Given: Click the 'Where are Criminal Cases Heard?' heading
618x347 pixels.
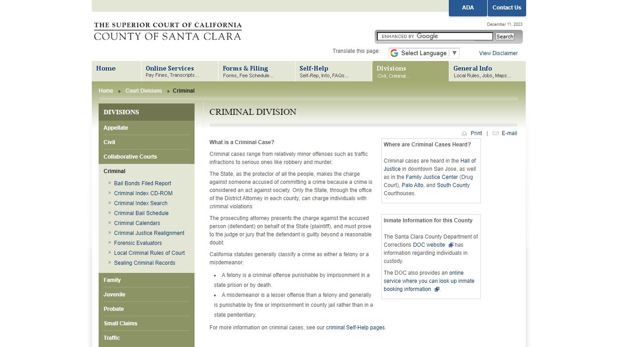Looking at the screenshot, I should point(427,145).
